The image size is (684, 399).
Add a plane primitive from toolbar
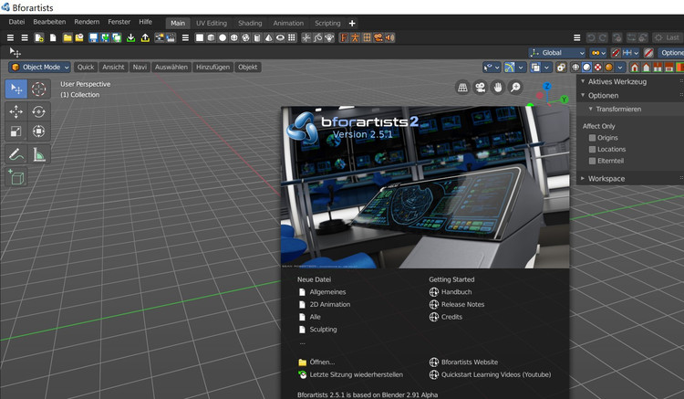(x=200, y=37)
